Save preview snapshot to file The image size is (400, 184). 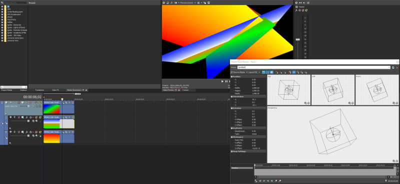click(208, 2)
